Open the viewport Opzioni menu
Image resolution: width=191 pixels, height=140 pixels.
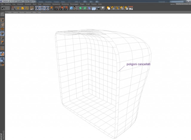tap(28, 12)
